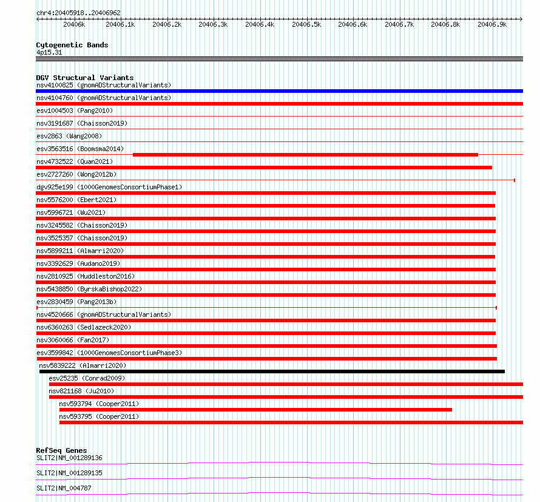
Task: Select the nsv5899211 (Almarri2020) label
Action: tap(80, 251)
